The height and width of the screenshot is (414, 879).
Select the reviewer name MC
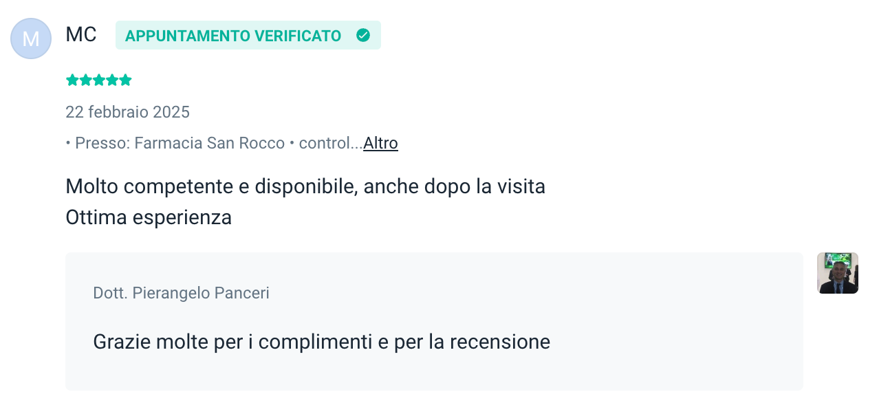point(81,35)
